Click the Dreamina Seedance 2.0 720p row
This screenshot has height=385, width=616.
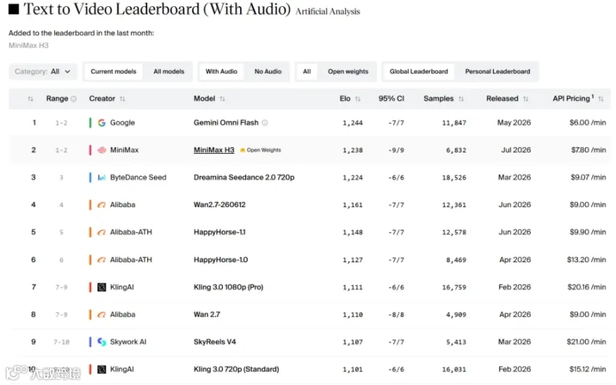click(x=309, y=177)
